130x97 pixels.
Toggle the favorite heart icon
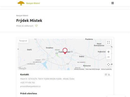(36, 26)
